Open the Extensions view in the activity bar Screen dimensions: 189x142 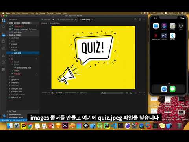pyautogui.click(x=3, y=49)
